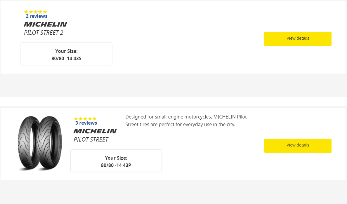This screenshot has height=204, width=347.
Task: Click fifth star in Pilot Street 2 rating
Action: point(45,12)
